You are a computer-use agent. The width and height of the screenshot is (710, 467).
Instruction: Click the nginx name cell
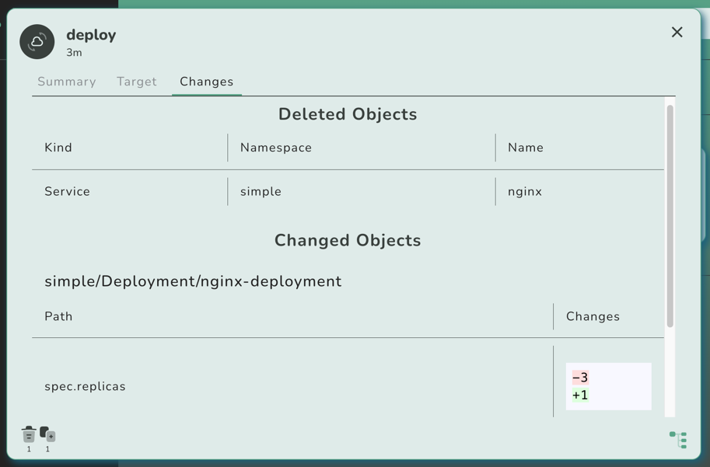click(525, 191)
